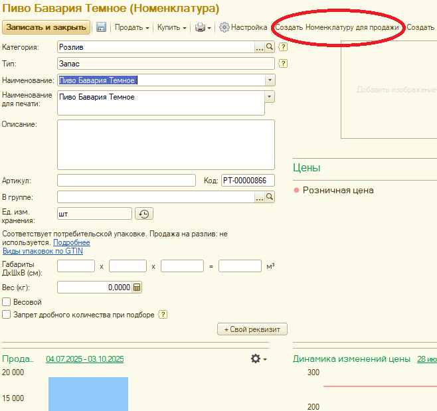
Task: Click magnifier icon in В группе field
Action: click(270, 197)
